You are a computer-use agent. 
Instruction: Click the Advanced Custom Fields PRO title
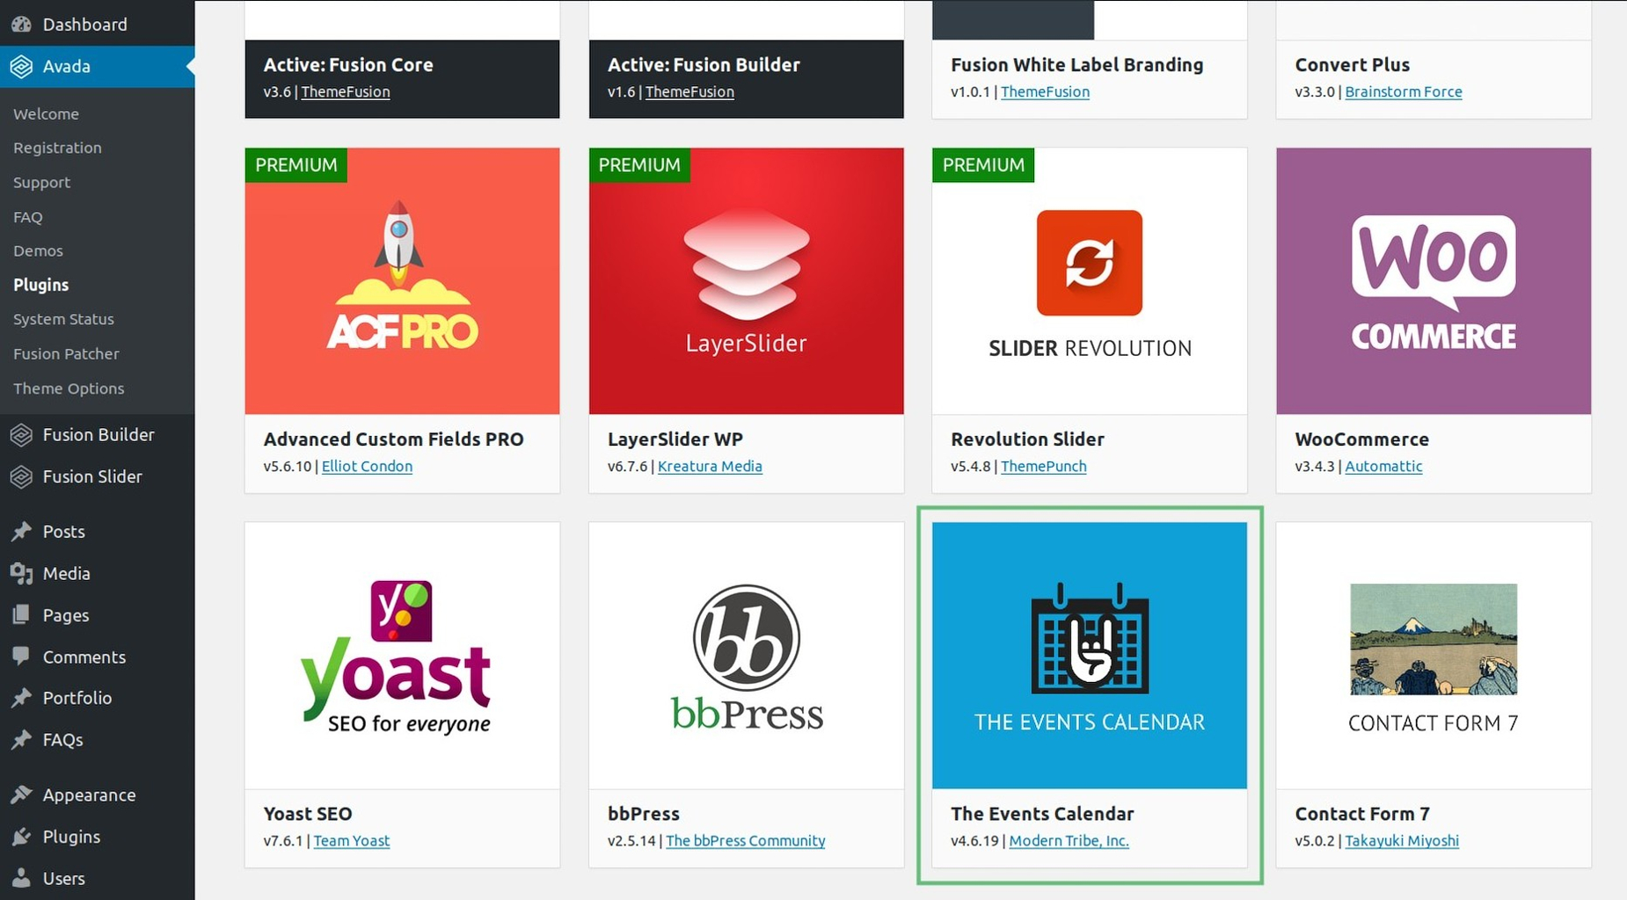pyautogui.click(x=393, y=439)
